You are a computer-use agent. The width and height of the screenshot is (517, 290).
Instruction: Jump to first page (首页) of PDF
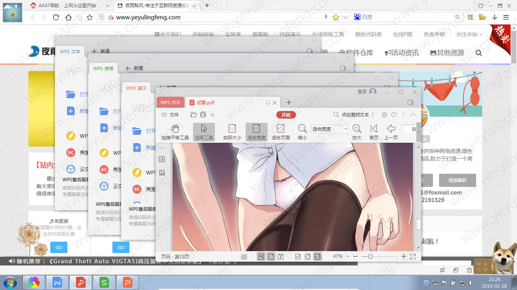(374, 132)
